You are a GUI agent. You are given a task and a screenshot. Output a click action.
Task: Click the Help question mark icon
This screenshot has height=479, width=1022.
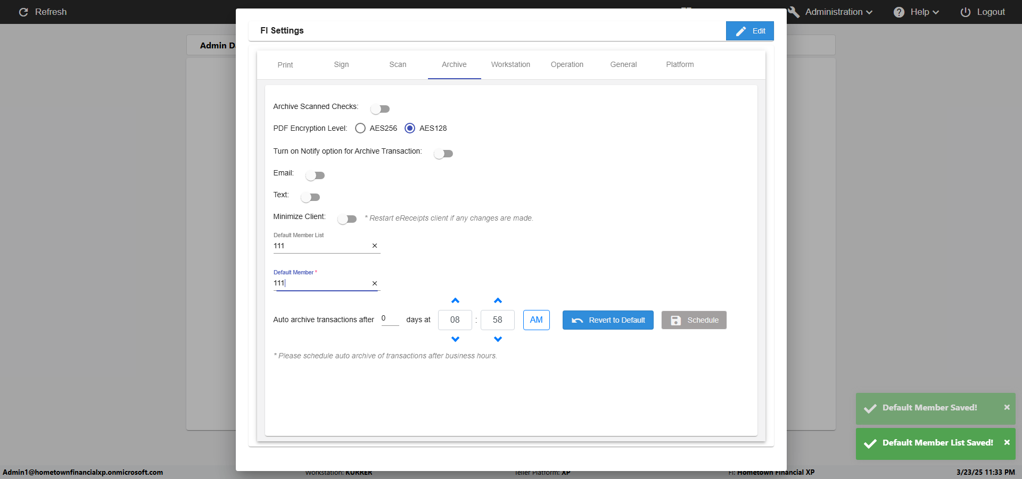pyautogui.click(x=899, y=12)
